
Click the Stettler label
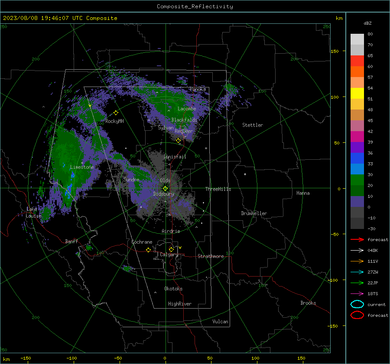[253, 125]
